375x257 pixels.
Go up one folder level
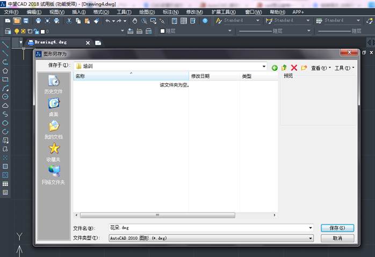(284, 68)
